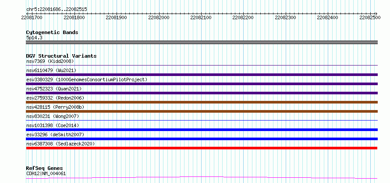Click the 22082500 ruler tick label
Screen dimensions: 390x183
coord(370,17)
